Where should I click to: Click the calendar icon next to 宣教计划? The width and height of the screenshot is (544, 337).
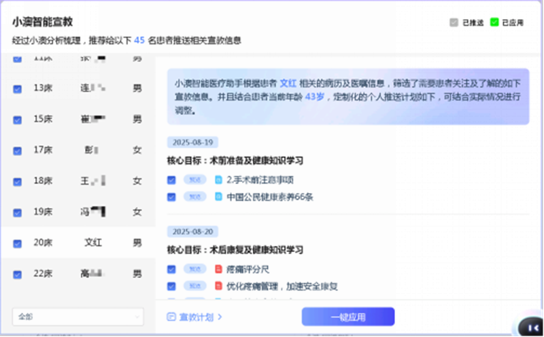click(x=171, y=317)
